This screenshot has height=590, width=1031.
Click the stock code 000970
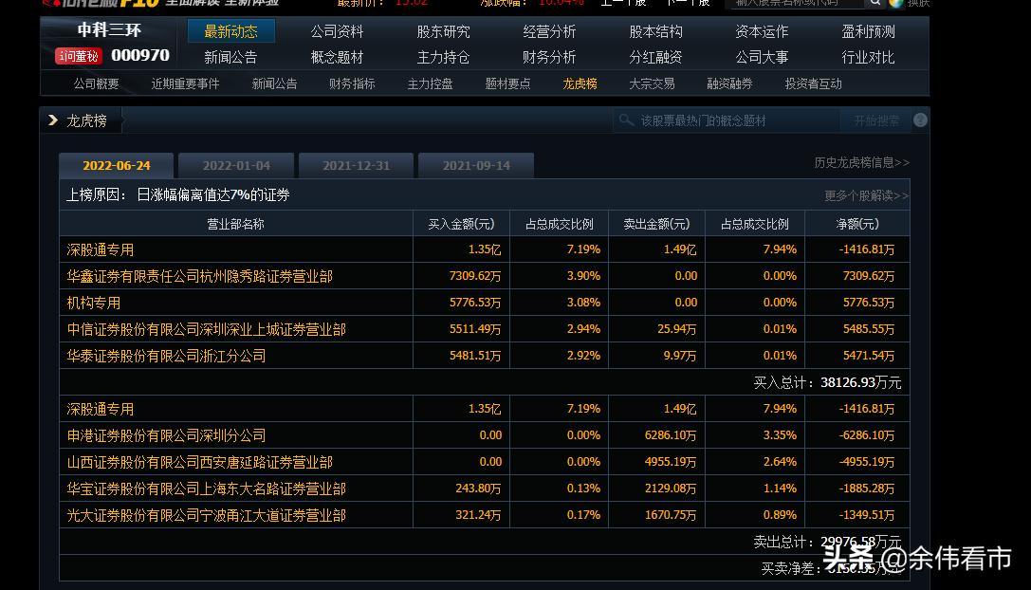140,56
